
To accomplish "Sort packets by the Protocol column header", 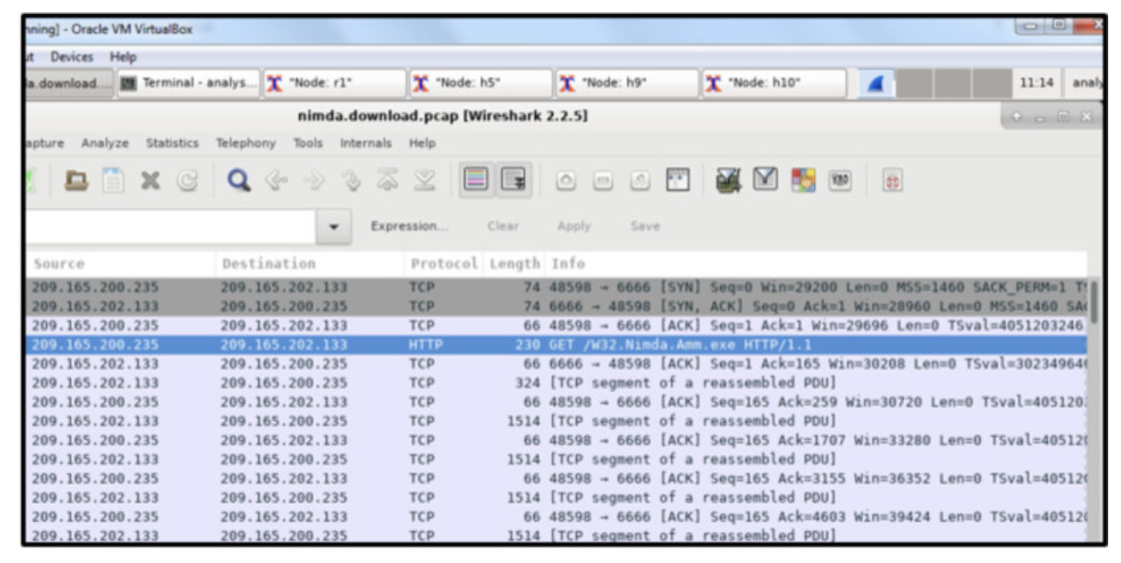I will [x=443, y=264].
